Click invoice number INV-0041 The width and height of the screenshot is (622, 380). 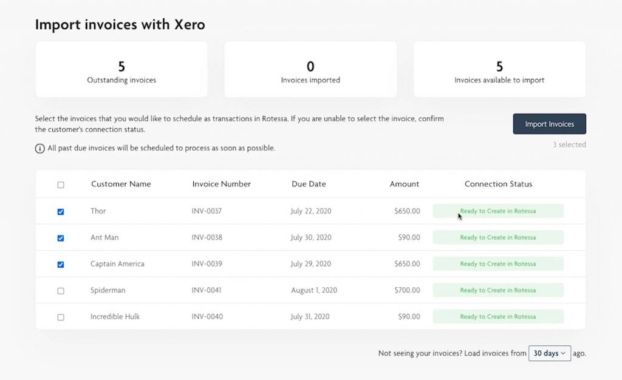tap(207, 290)
